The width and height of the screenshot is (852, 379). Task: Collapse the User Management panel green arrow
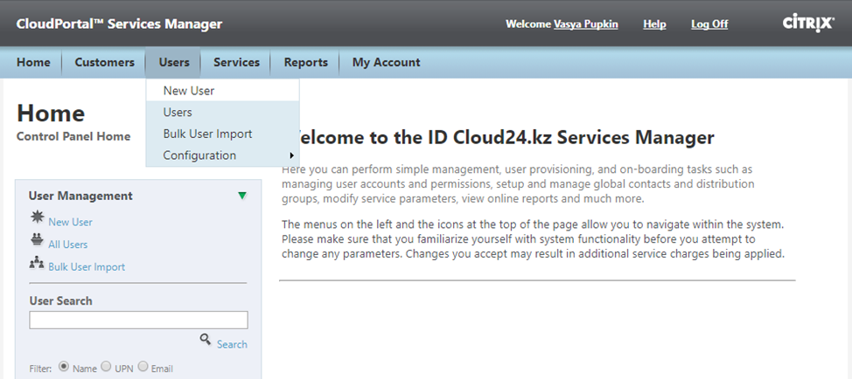[x=241, y=196]
